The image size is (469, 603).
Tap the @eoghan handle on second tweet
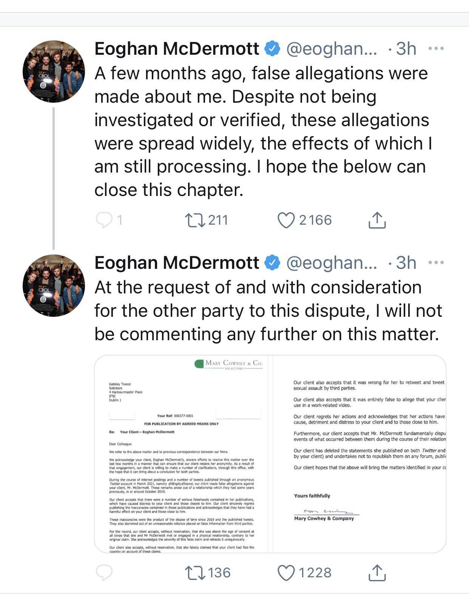332,263
